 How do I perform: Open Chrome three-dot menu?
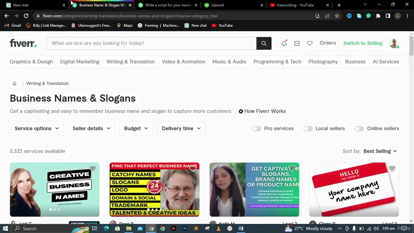pyautogui.click(x=408, y=16)
